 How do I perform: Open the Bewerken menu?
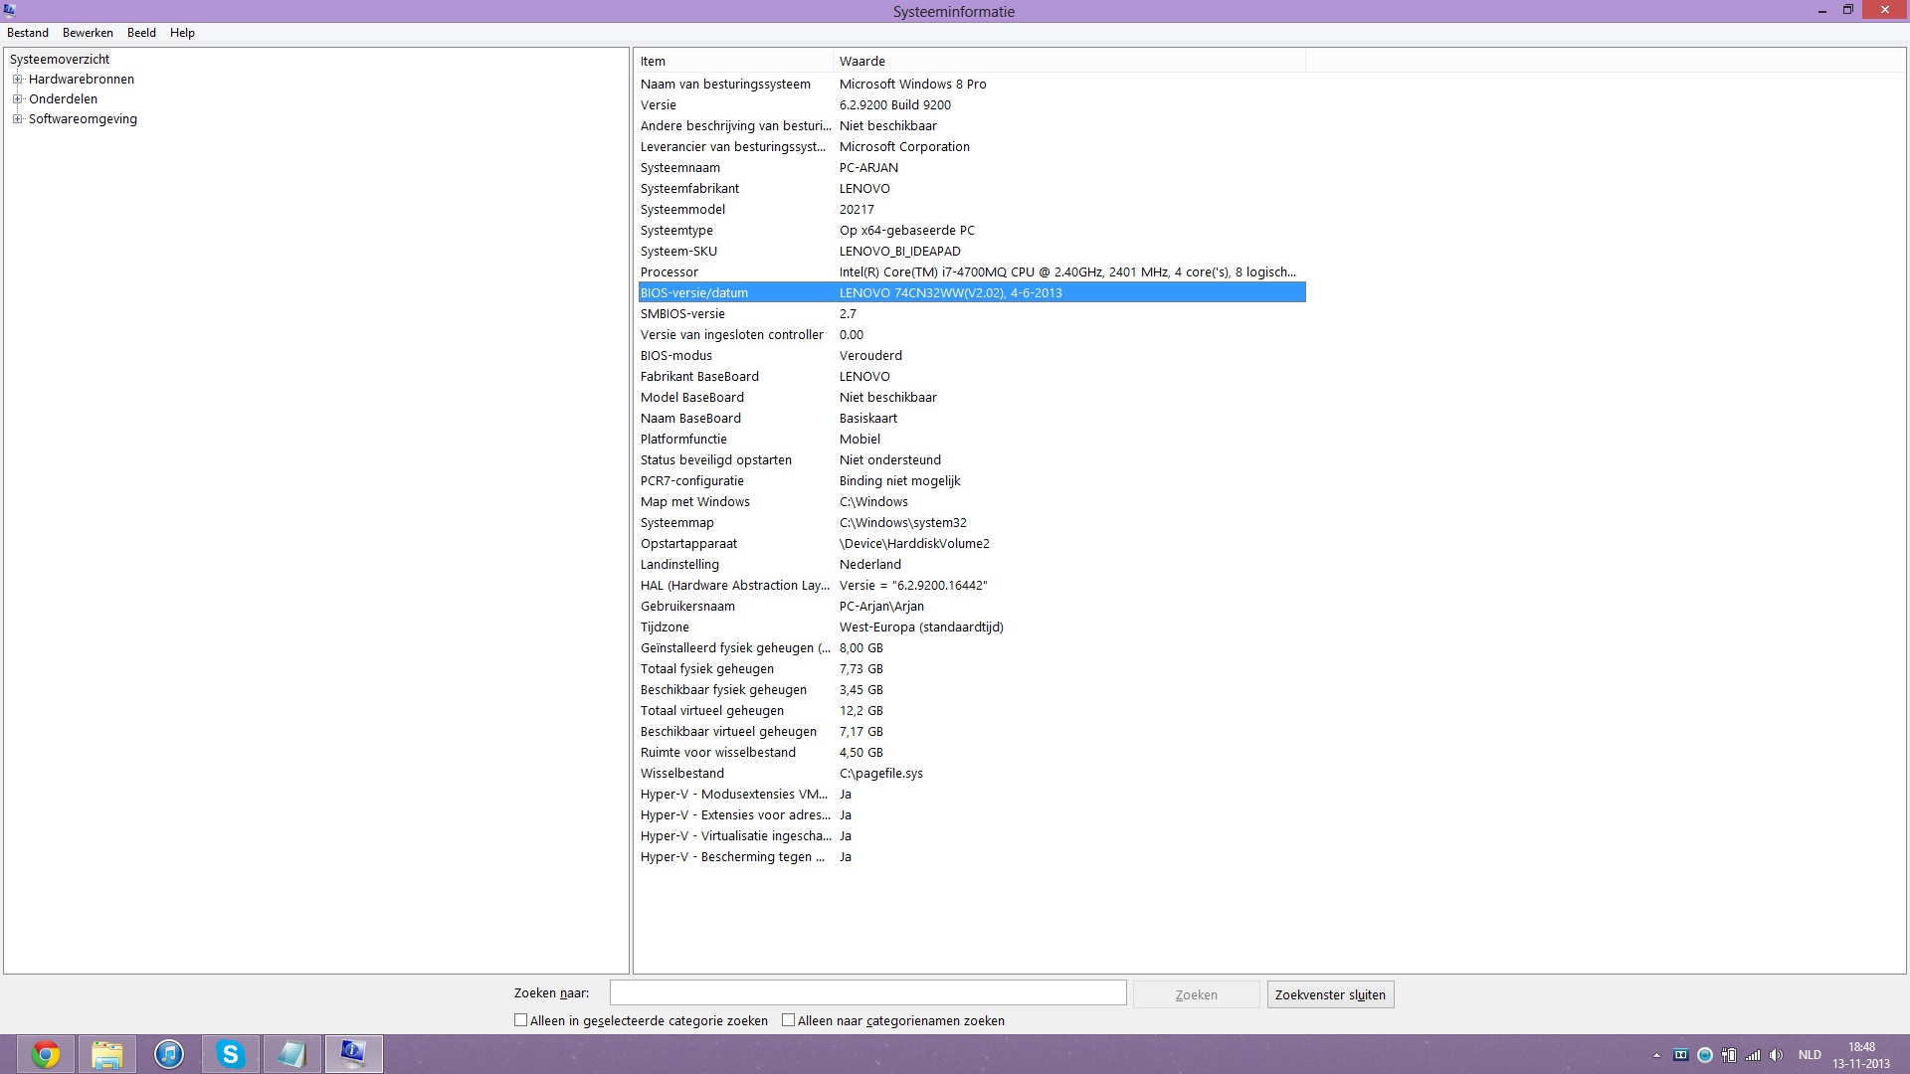pos(88,33)
